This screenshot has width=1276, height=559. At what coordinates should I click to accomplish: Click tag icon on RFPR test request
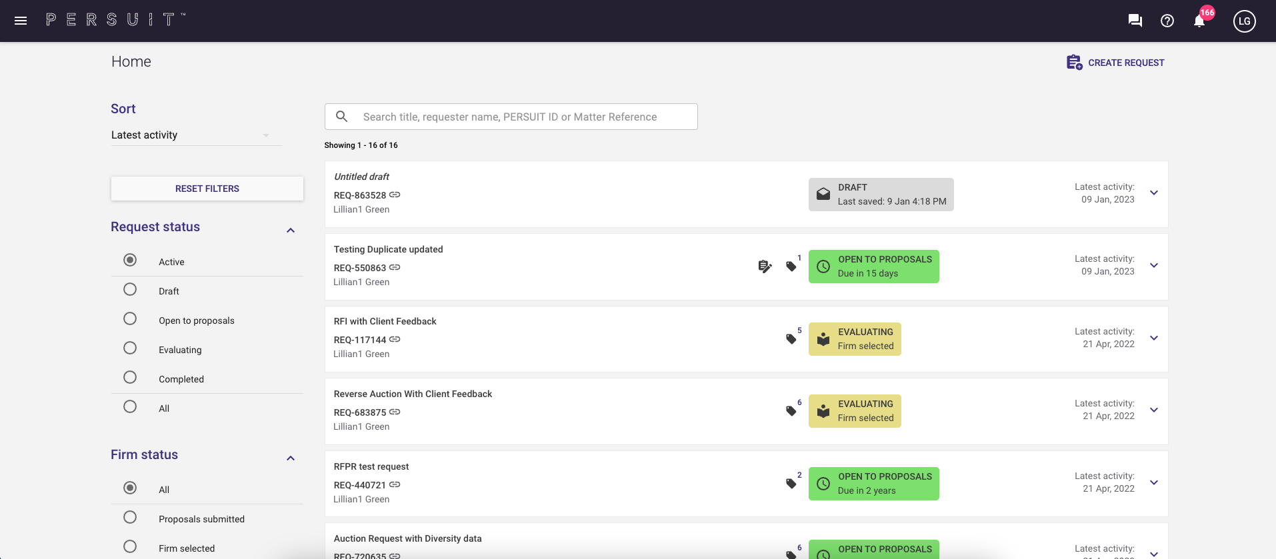pos(791,484)
